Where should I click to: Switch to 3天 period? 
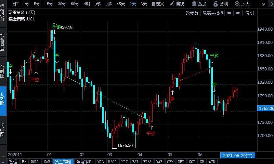[x=144, y=4]
